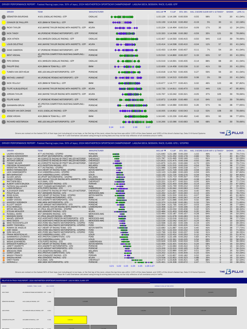
Task: Click The B Pillar logo under the GTD table
Action: coord(232,272)
